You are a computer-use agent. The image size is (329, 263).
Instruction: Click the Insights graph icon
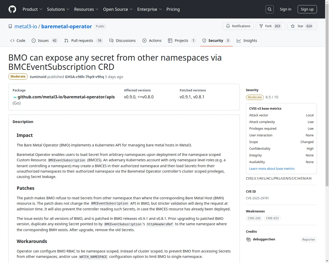pyautogui.click(x=239, y=41)
